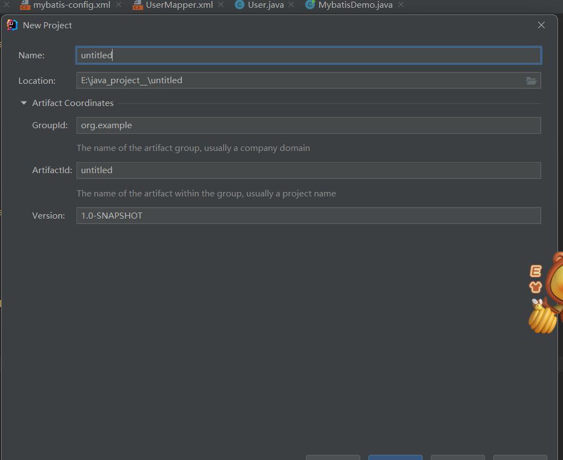Click the company domain hint text
Screen dimensions: 563x460
point(193,148)
